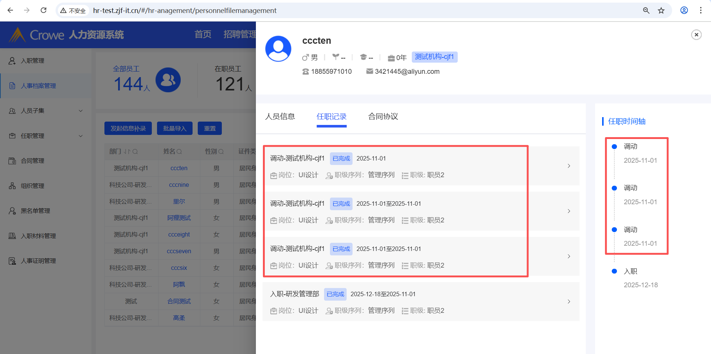Click the 批量导入 button
Image resolution: width=711 pixels, height=354 pixels.
coord(175,128)
